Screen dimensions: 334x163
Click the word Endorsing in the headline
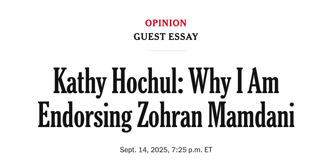(85, 116)
